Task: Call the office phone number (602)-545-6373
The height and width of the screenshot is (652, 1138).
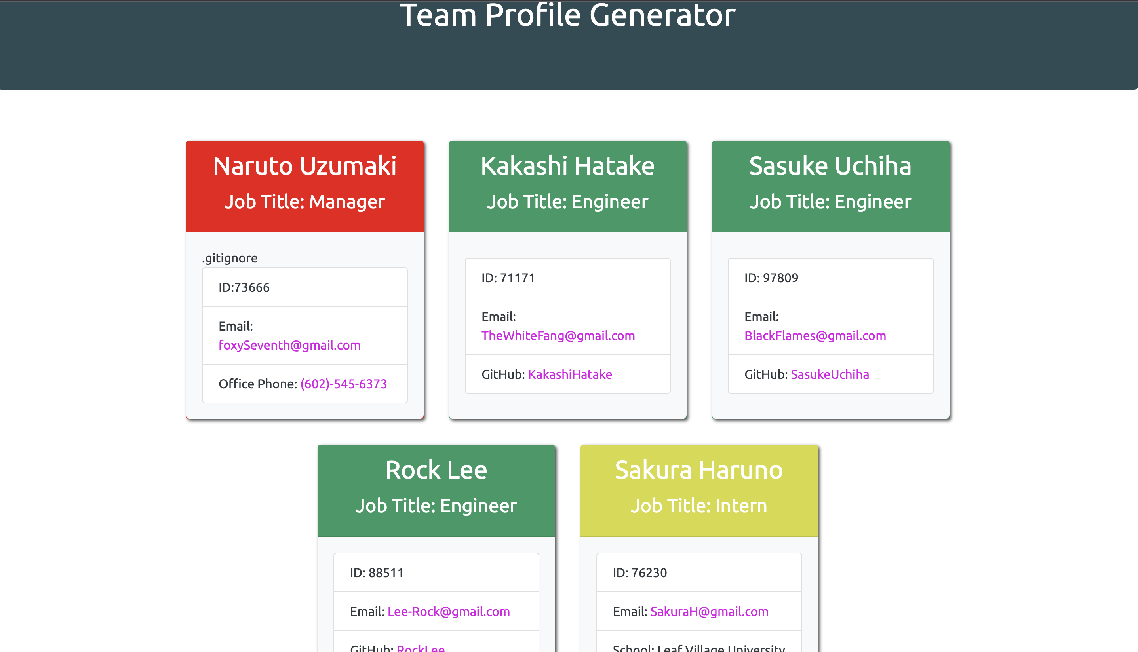Action: pos(344,384)
